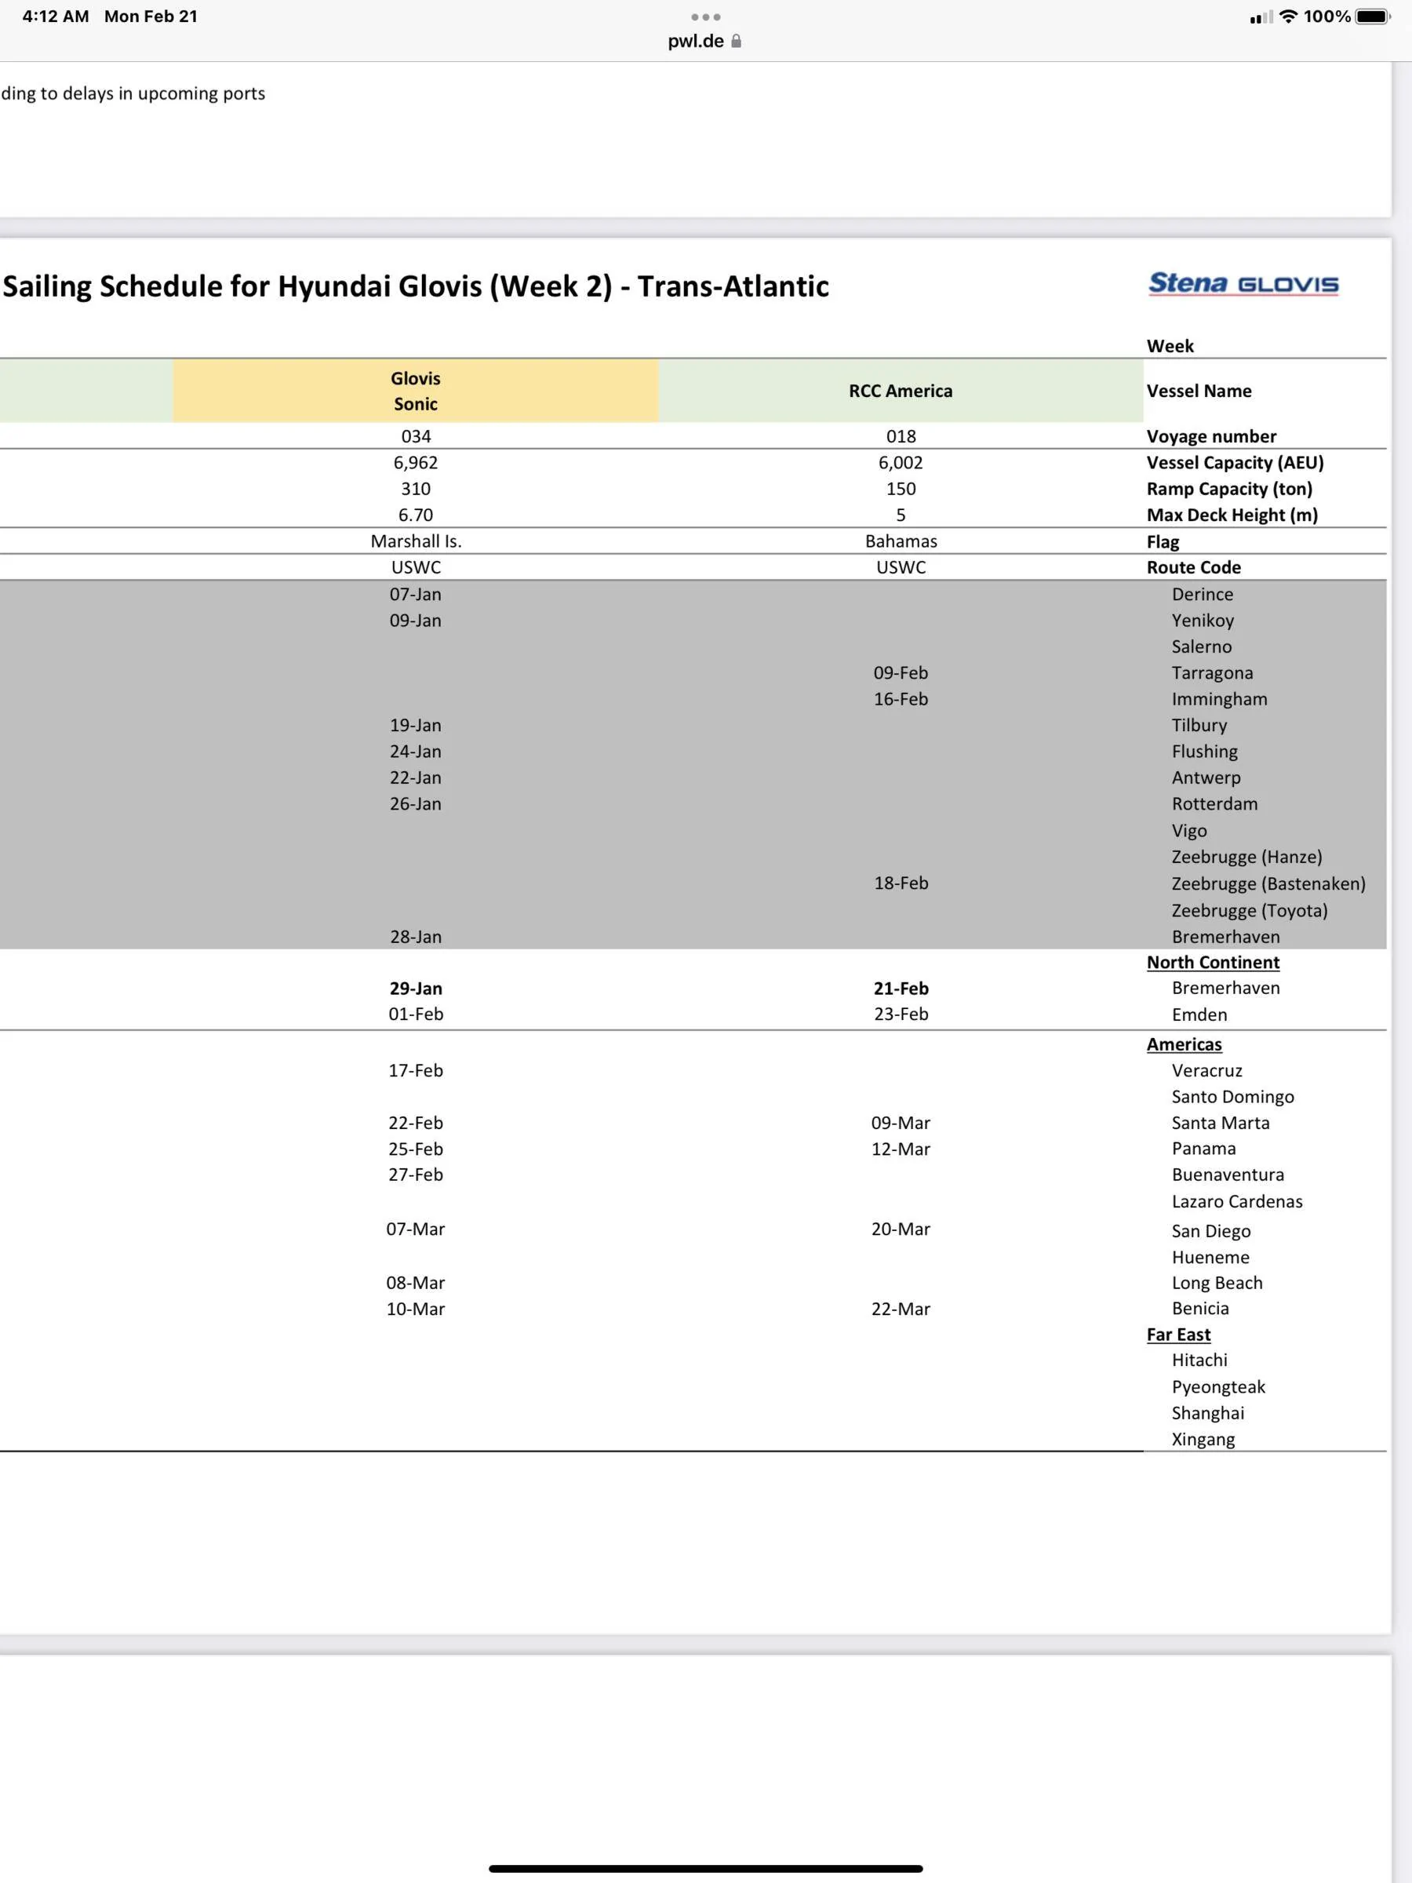Tap the Wi-Fi icon in the status bar
Screen dimensions: 1412x1883
click(x=1289, y=16)
